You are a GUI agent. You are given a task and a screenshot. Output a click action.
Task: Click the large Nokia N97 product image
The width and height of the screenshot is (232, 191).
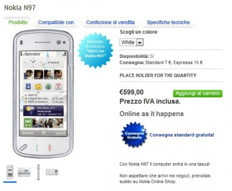point(43,94)
